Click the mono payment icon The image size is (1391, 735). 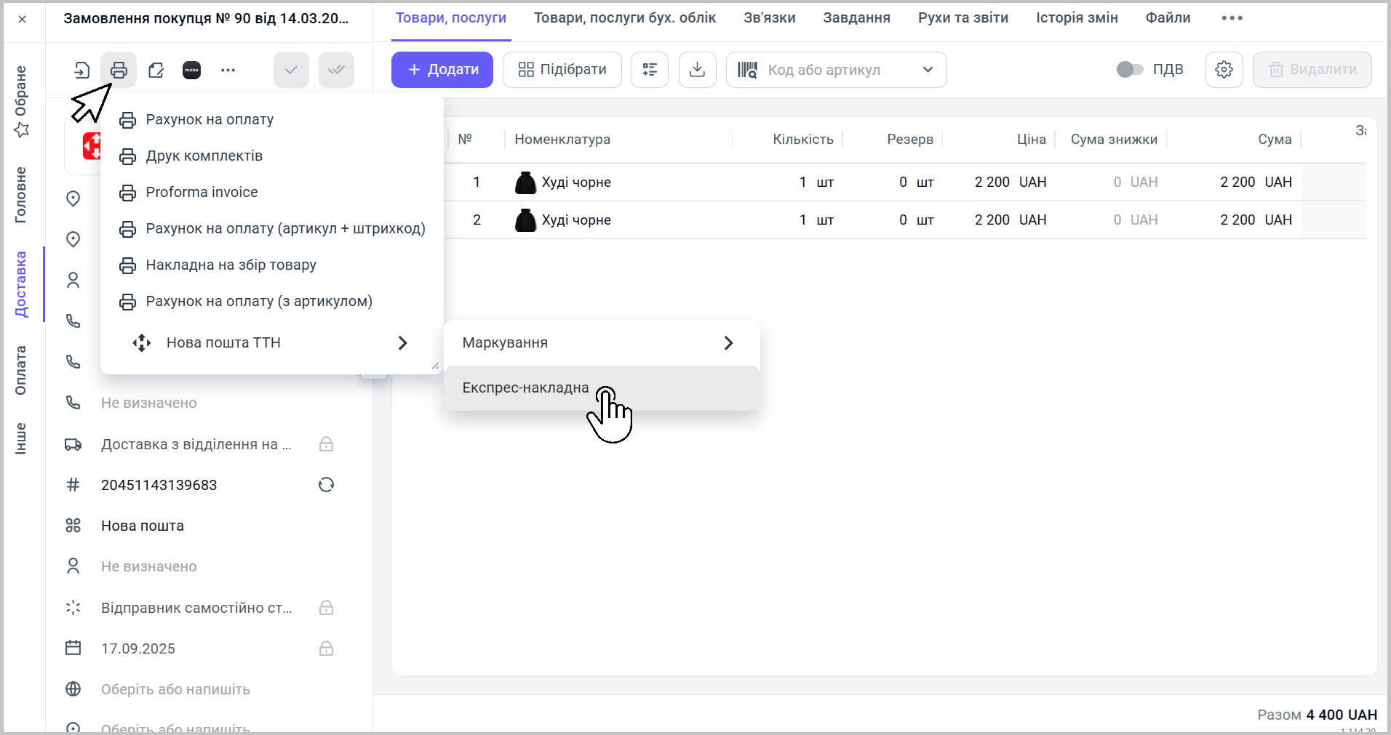tap(191, 70)
